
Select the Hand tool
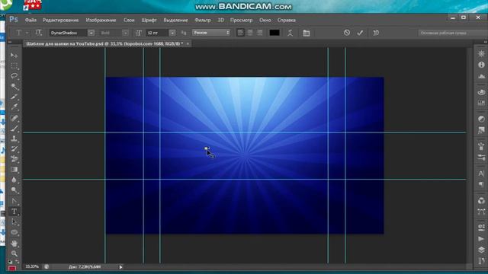coord(14,243)
